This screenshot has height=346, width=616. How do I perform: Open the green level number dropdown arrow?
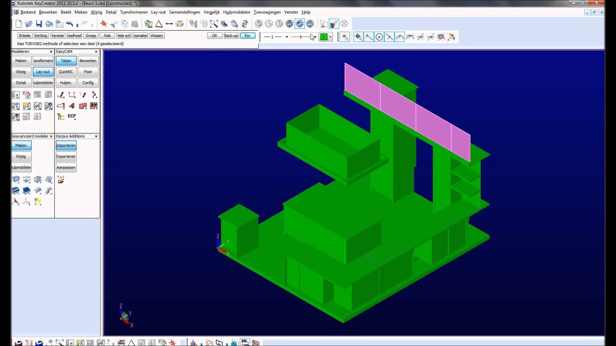330,37
